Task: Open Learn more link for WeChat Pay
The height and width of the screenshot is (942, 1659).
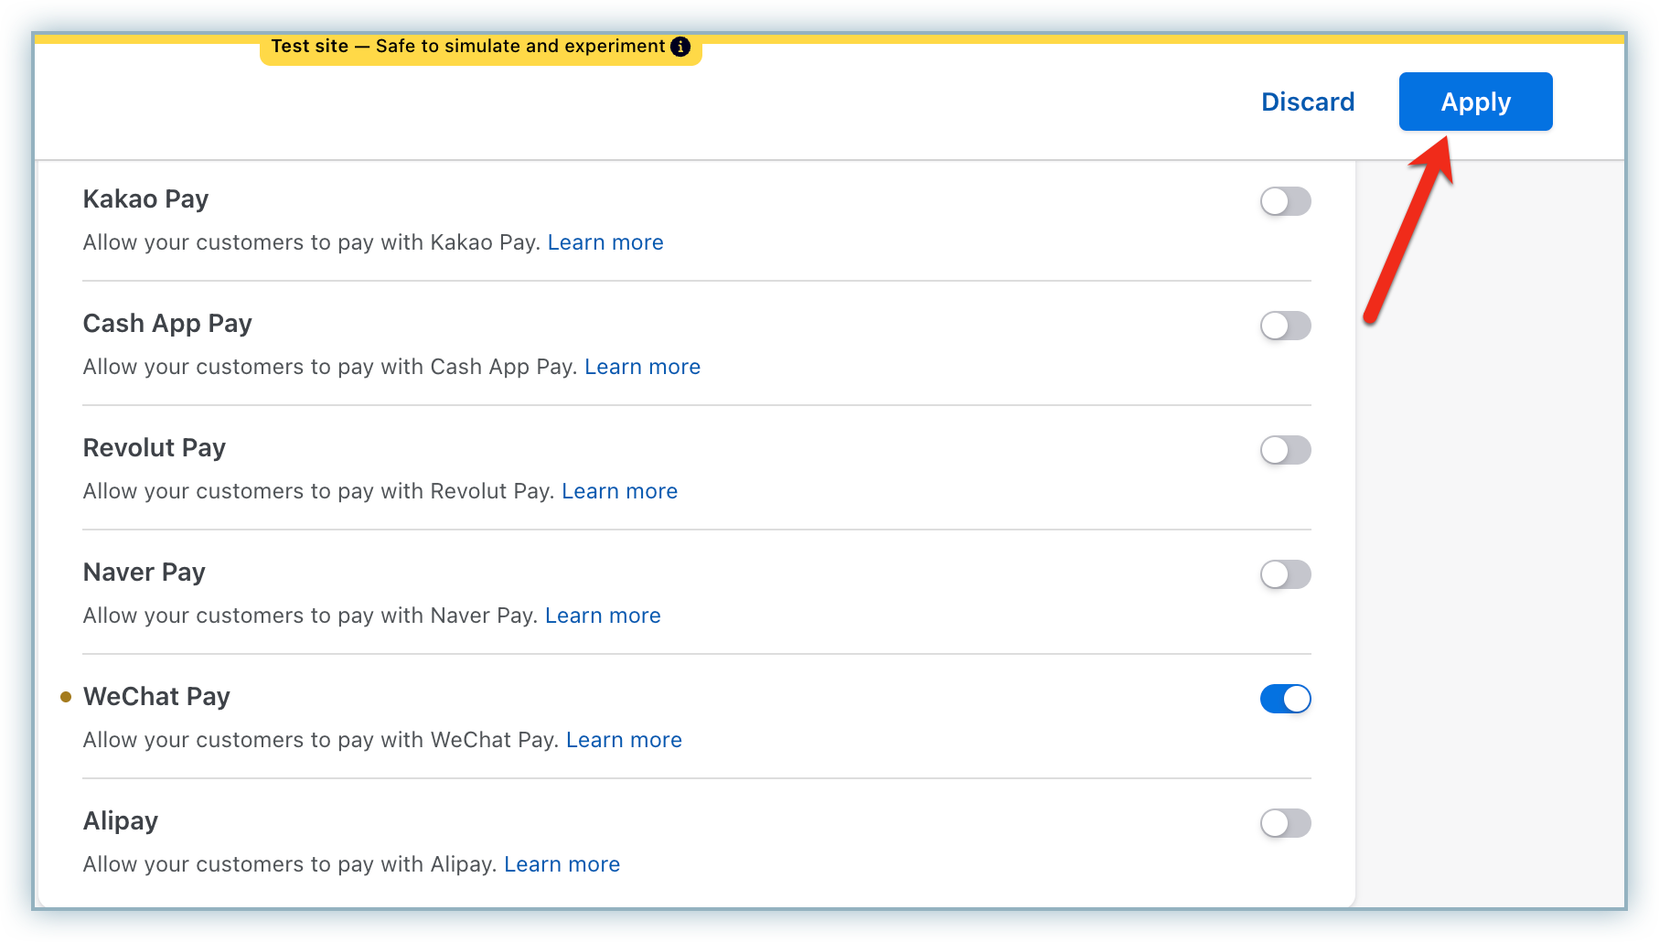Action: point(624,740)
